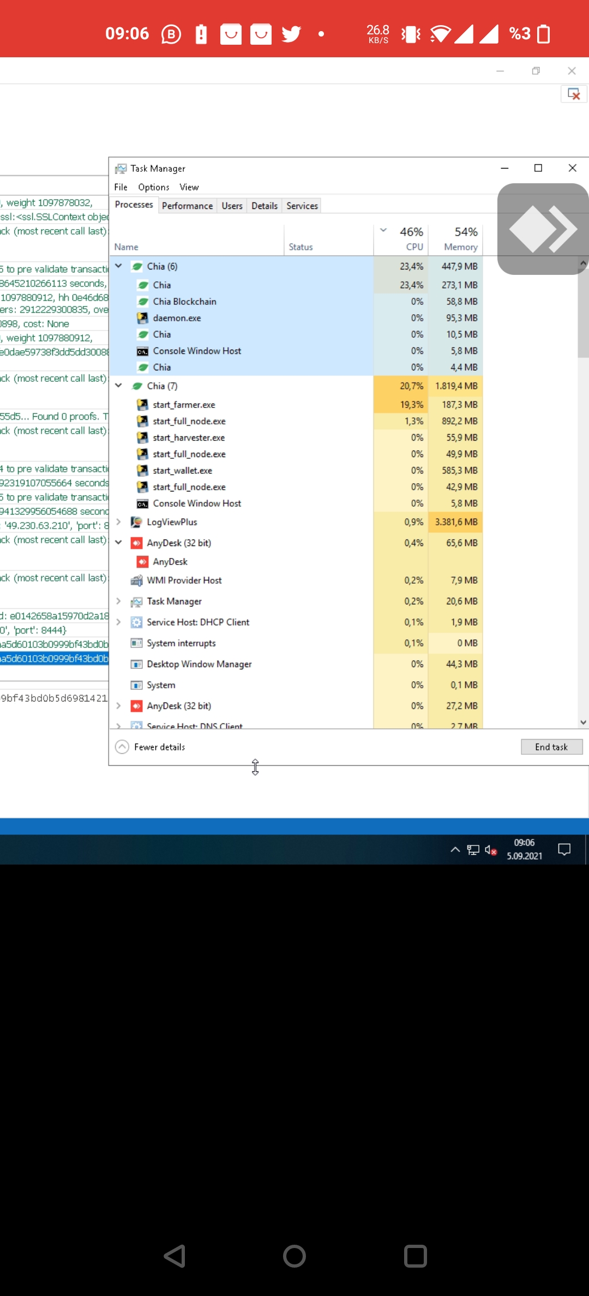Switch to the Users tab
Image resolution: width=589 pixels, height=1296 pixels.
coord(232,206)
